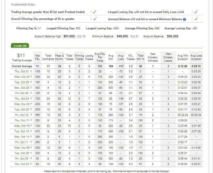
Task: Open the detail icon next to Wed, Oct 30
Action: click(x=31, y=77)
